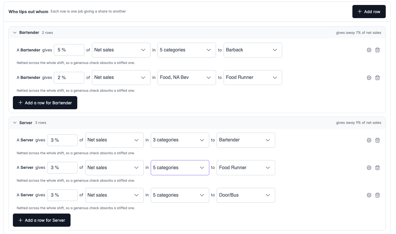This screenshot has width=396, height=234.
Task: Click 'gives away 7% of net sales' text
Action: (x=359, y=33)
